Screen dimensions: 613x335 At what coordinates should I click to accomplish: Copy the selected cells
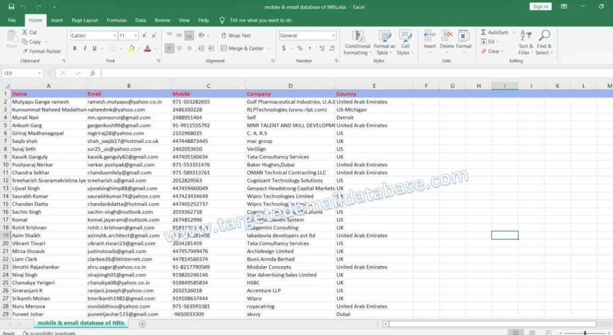tap(32, 42)
